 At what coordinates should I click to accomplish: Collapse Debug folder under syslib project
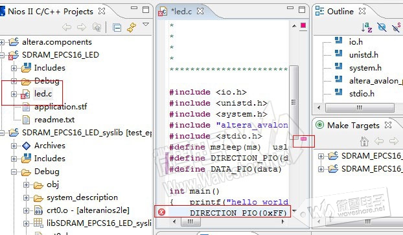tap(14, 172)
